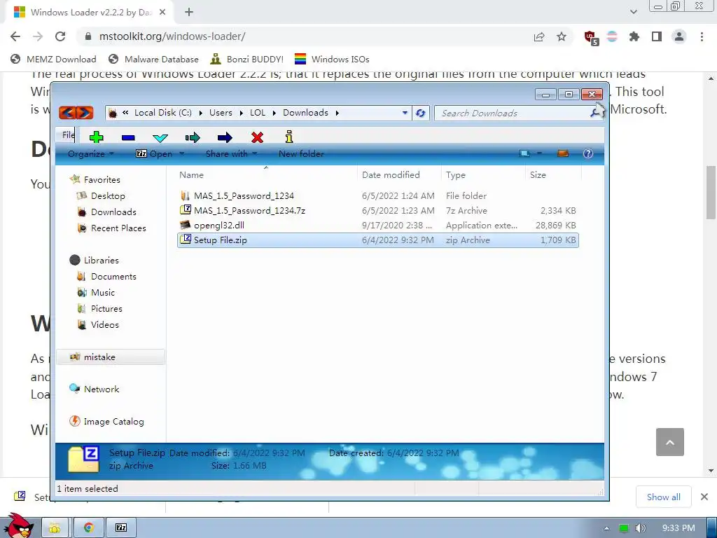The width and height of the screenshot is (717, 538).
Task: Open the Windows ISOs bookmark
Action: pyautogui.click(x=332, y=60)
